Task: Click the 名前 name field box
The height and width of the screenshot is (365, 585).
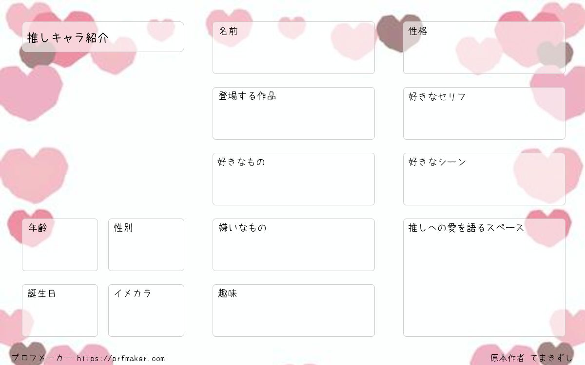Action: (x=293, y=48)
